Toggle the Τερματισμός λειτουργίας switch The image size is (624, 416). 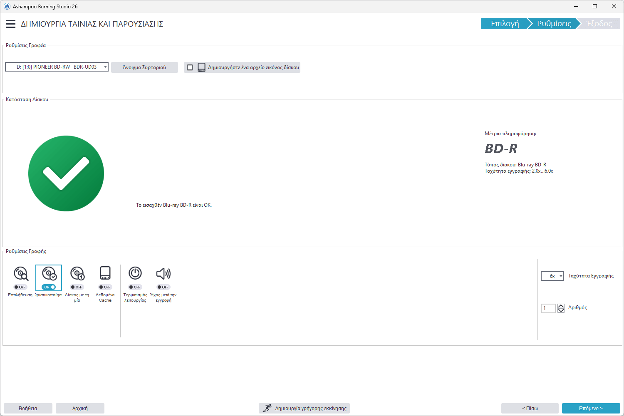pyautogui.click(x=135, y=287)
